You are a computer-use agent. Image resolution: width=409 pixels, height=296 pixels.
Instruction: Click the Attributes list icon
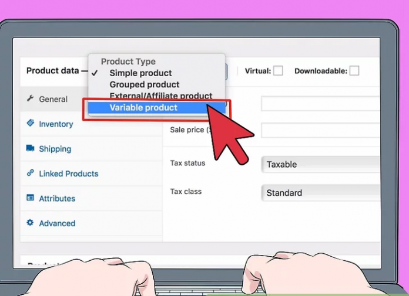click(30, 198)
